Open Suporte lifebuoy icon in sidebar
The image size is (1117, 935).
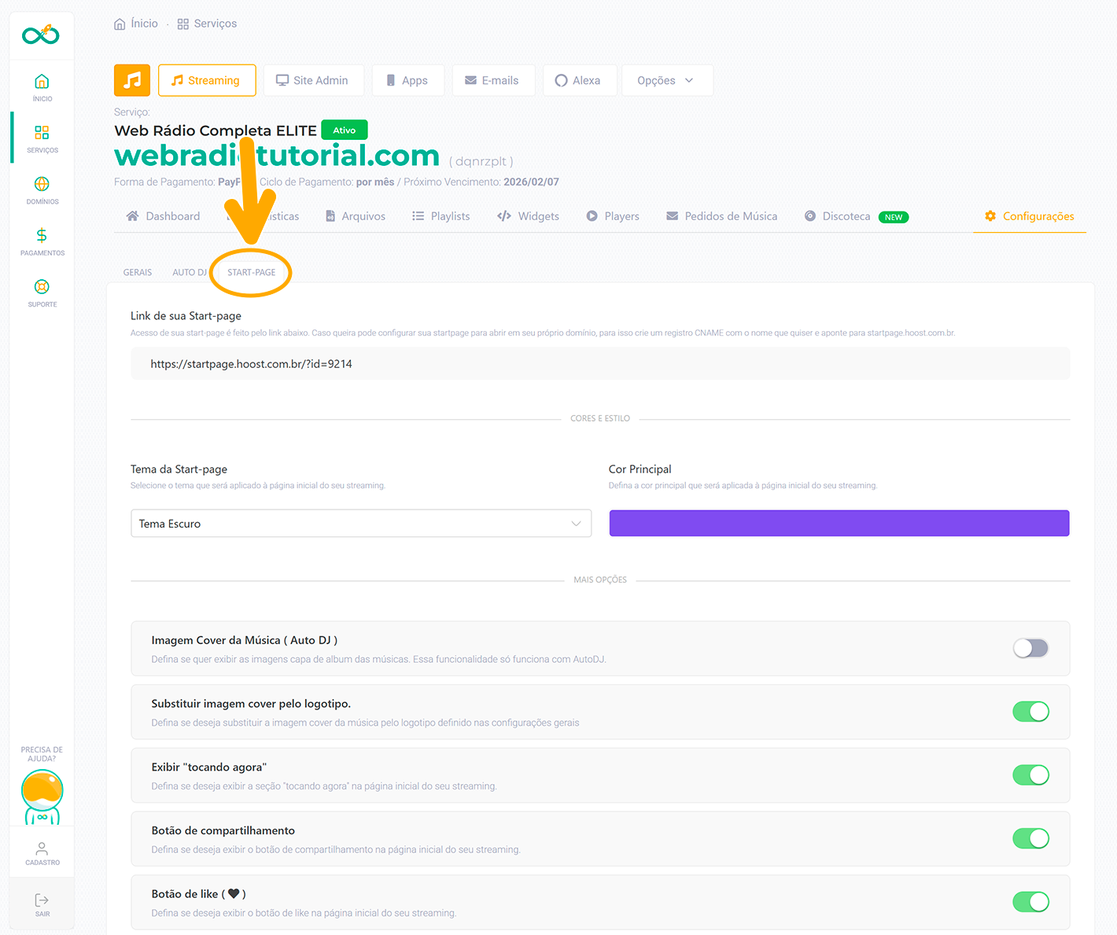(42, 288)
